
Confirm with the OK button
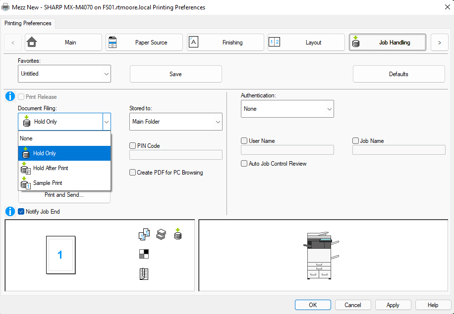click(x=313, y=305)
